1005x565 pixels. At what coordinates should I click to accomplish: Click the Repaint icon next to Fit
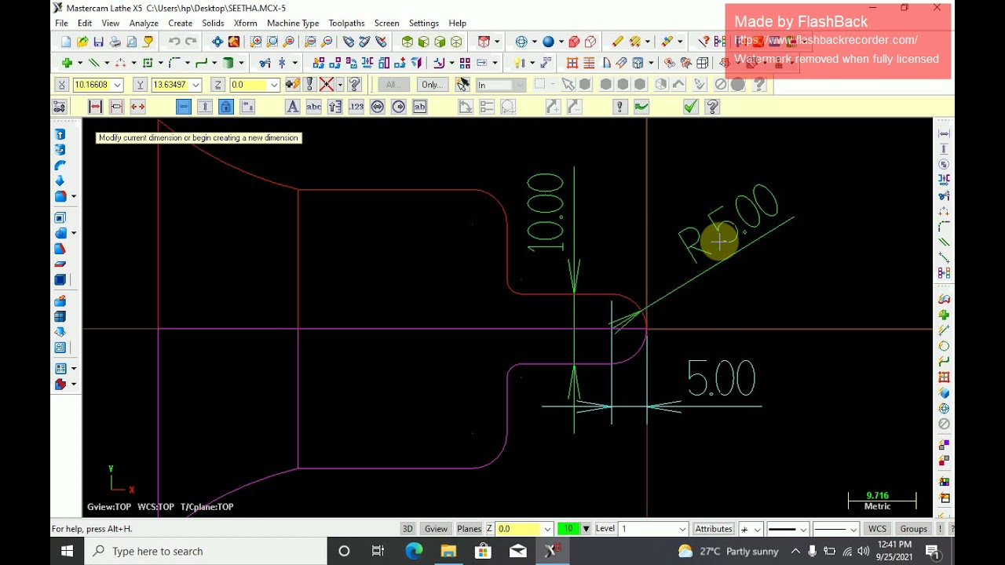(x=234, y=42)
